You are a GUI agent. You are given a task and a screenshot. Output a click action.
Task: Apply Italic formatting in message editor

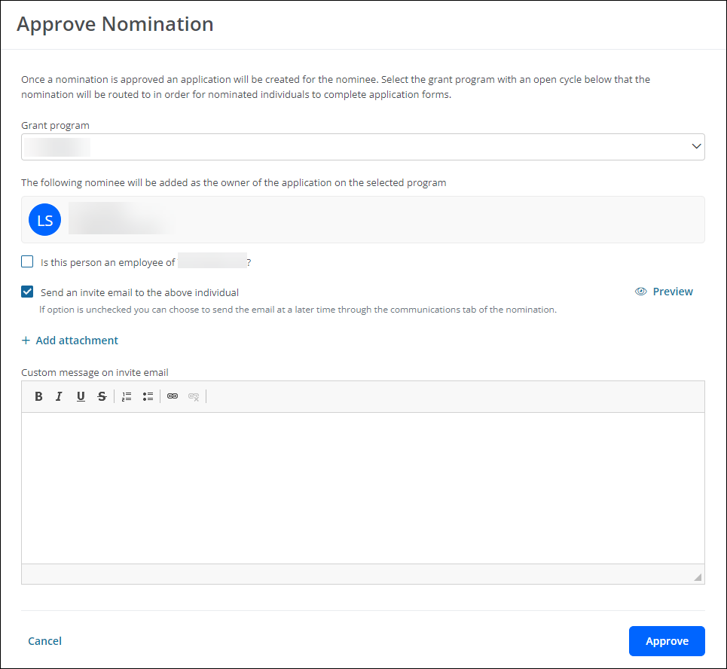click(59, 396)
